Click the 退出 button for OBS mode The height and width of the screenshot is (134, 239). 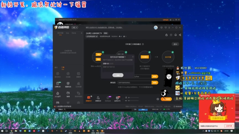point(175,44)
